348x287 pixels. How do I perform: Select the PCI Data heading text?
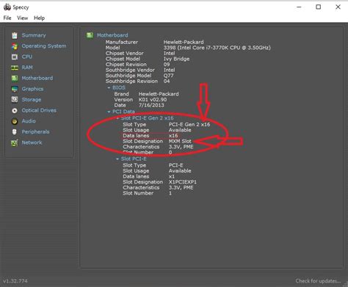[x=123, y=112]
